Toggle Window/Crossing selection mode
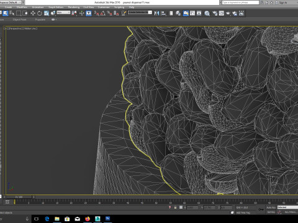 tap(25, 14)
